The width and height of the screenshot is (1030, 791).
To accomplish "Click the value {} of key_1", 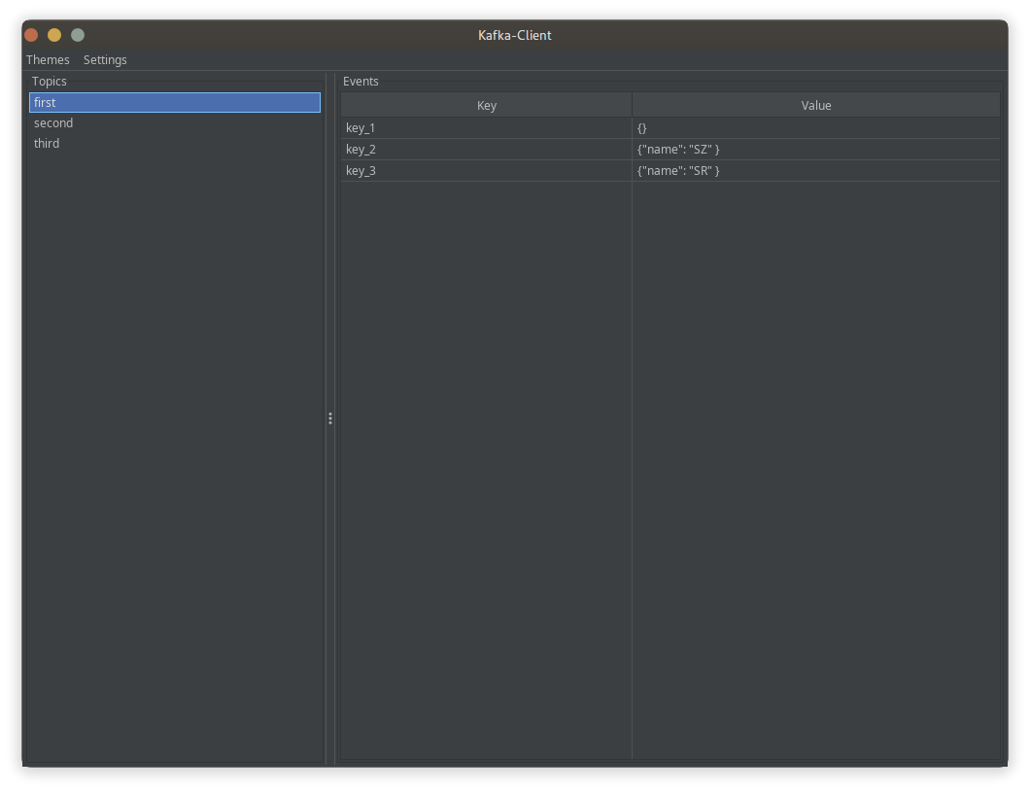I will (x=643, y=127).
